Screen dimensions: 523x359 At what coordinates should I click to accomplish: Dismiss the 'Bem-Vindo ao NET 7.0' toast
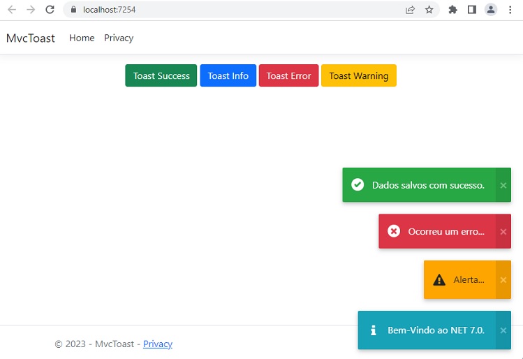tap(503, 330)
